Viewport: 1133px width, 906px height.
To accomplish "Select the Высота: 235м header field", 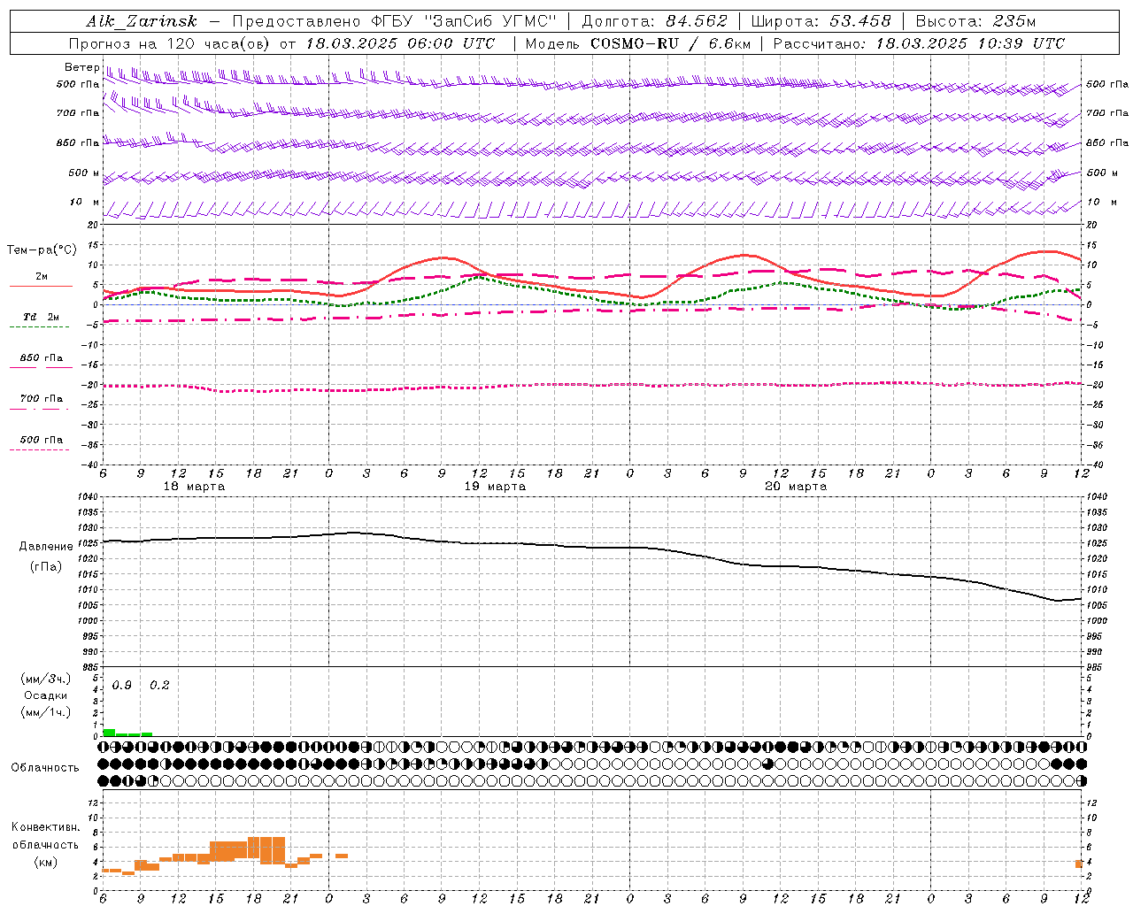I will point(975,21).
